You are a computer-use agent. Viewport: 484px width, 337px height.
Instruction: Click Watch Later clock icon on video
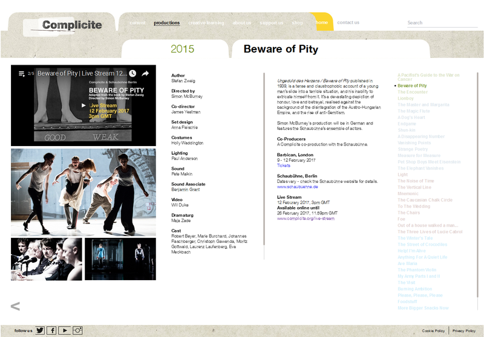click(132, 73)
